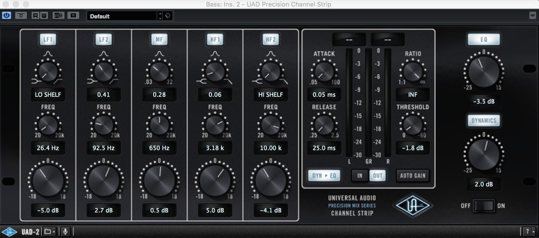Click the bypass effect icon beside power
Viewport: 539px width, 238px height.
(21, 16)
